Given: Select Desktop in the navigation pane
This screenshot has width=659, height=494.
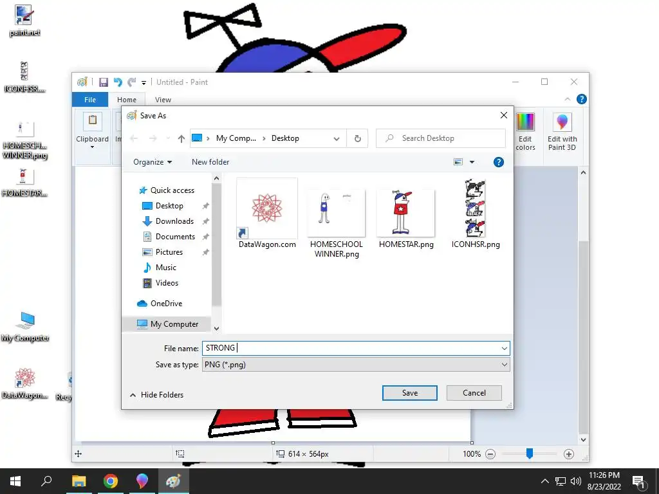Looking at the screenshot, I should pyautogui.click(x=169, y=206).
